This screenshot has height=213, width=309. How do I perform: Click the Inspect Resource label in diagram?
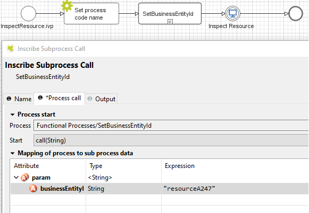click(x=231, y=26)
